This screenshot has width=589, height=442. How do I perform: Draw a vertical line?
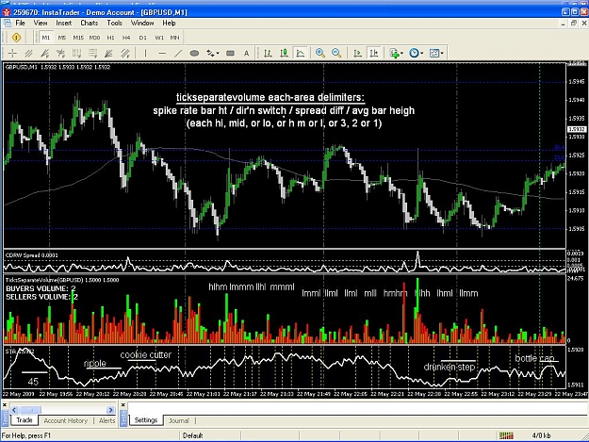coord(146,54)
